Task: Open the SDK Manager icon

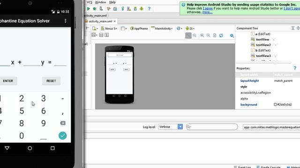Action: click(135, 9)
